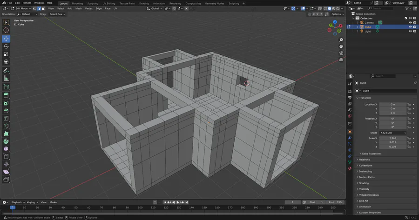
Task: Open the File menu
Action: (10, 3)
